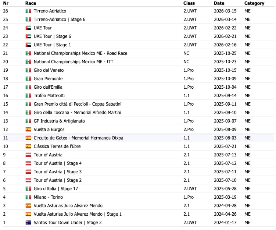276x230 pixels.
Task: Open the Giro del Veneto race link
Action: [x=49, y=70]
